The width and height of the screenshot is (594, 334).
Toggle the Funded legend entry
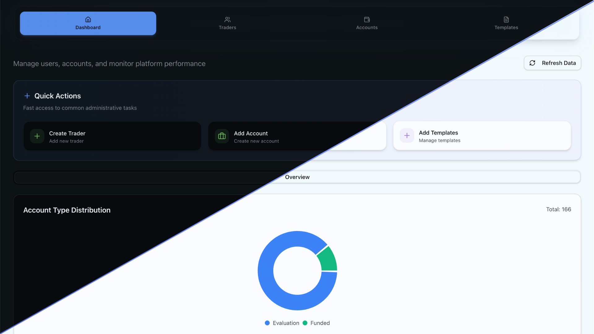pos(320,323)
